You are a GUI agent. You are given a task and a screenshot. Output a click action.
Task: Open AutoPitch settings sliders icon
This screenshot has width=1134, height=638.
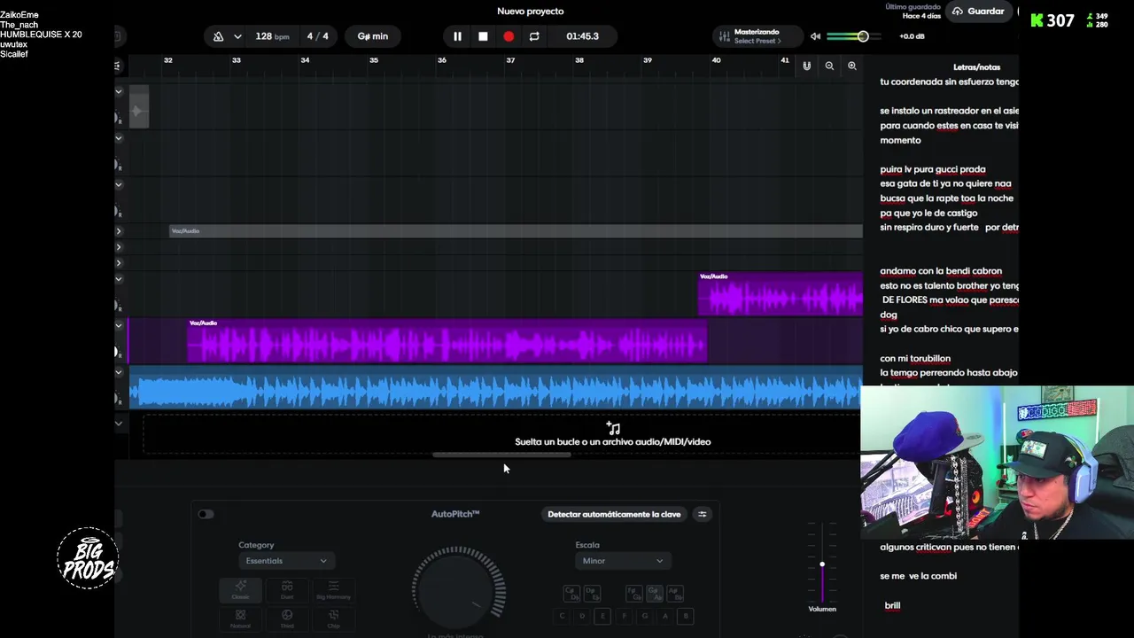[703, 514]
